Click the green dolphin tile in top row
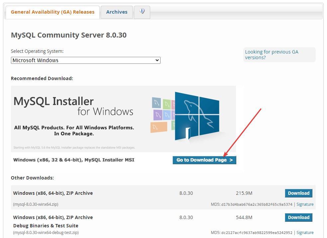 (167, 104)
